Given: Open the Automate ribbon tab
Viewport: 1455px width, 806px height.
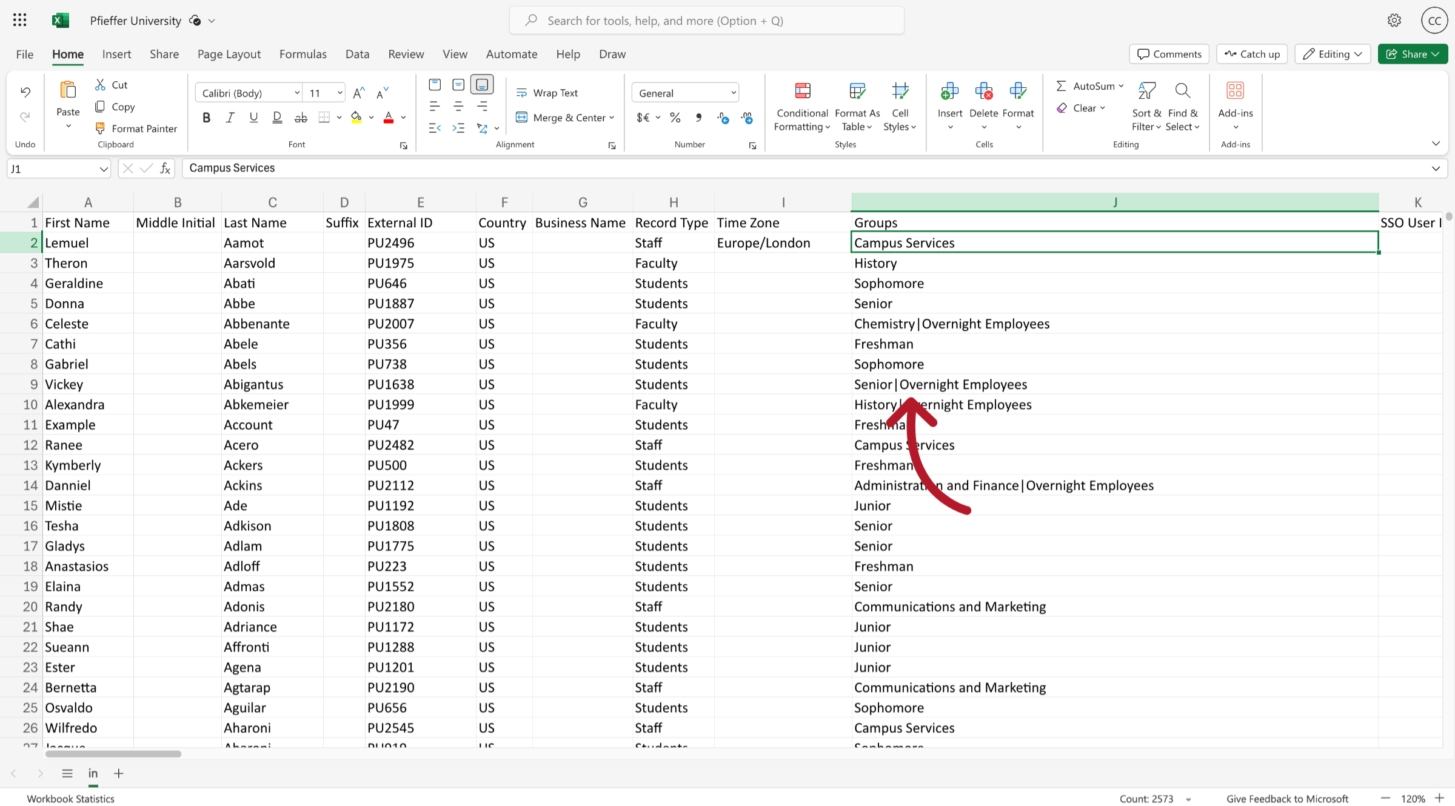Looking at the screenshot, I should click(511, 54).
